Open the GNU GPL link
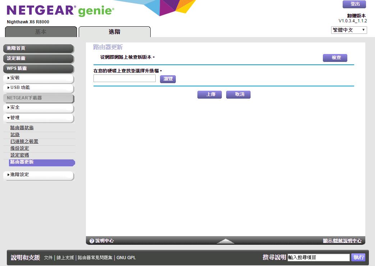 pyautogui.click(x=126, y=258)
